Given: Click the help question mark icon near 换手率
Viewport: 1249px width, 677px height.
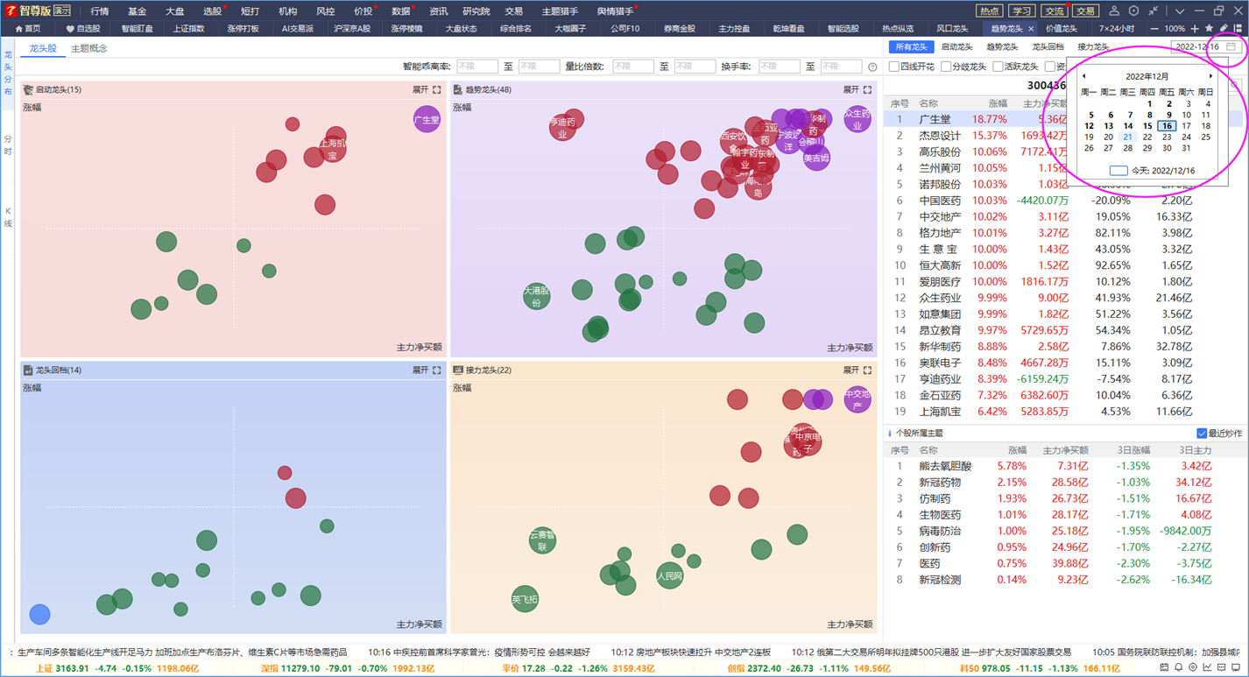Looking at the screenshot, I should pos(872,67).
